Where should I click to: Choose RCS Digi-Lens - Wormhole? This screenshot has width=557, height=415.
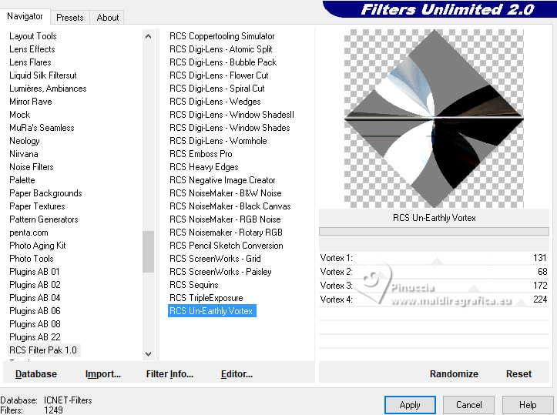point(218,141)
